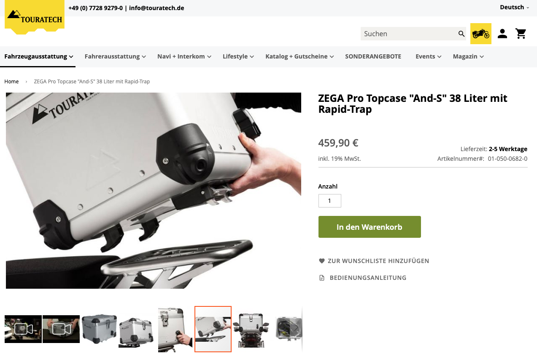This screenshot has height=359, width=537.
Task: Add to cart with In den Warenkorb
Action: [x=370, y=227]
